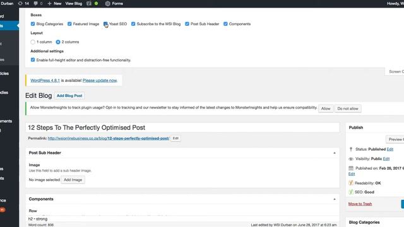Click the h2 » strong element path

[38, 219]
